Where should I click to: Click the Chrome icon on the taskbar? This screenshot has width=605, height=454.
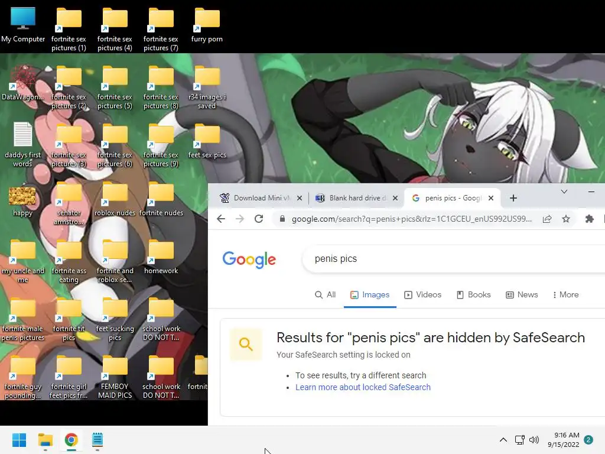[71, 440]
